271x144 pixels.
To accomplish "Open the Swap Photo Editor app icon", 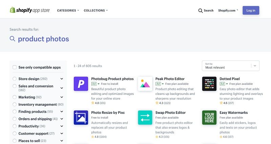I will click(145, 118).
